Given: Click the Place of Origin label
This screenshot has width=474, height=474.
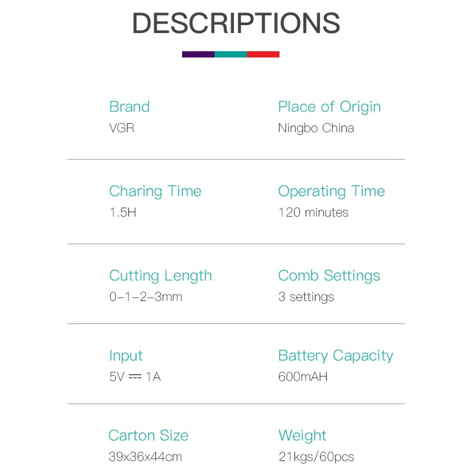Looking at the screenshot, I should (330, 107).
